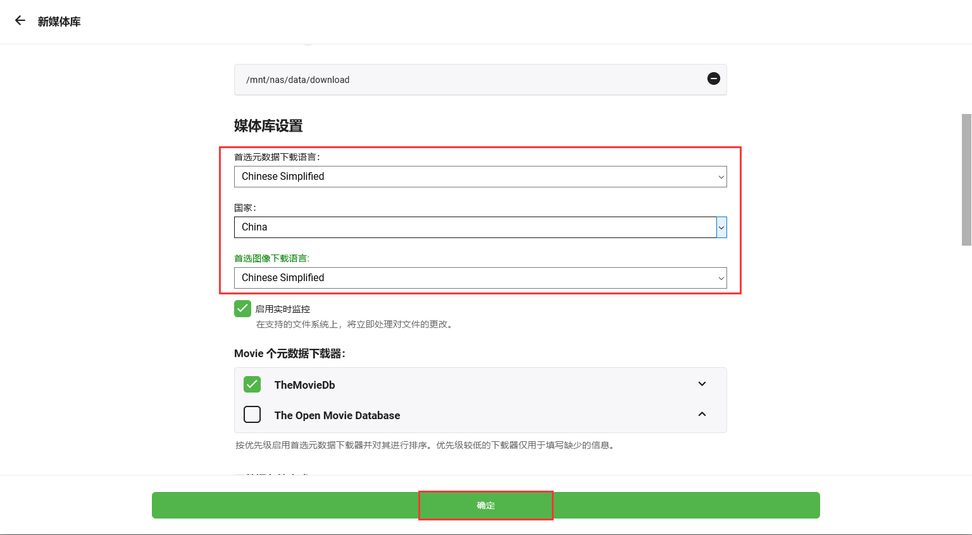Viewport: 972px width, 535px height.
Task: Click the green 确定 button
Action: click(x=485, y=505)
